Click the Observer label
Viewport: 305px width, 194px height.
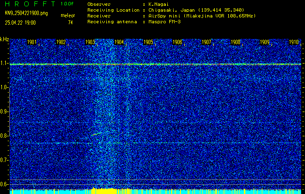point(99,4)
